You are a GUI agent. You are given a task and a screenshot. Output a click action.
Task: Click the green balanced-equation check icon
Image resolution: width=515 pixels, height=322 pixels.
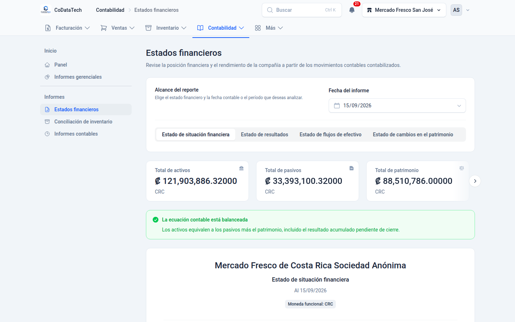[156, 220]
